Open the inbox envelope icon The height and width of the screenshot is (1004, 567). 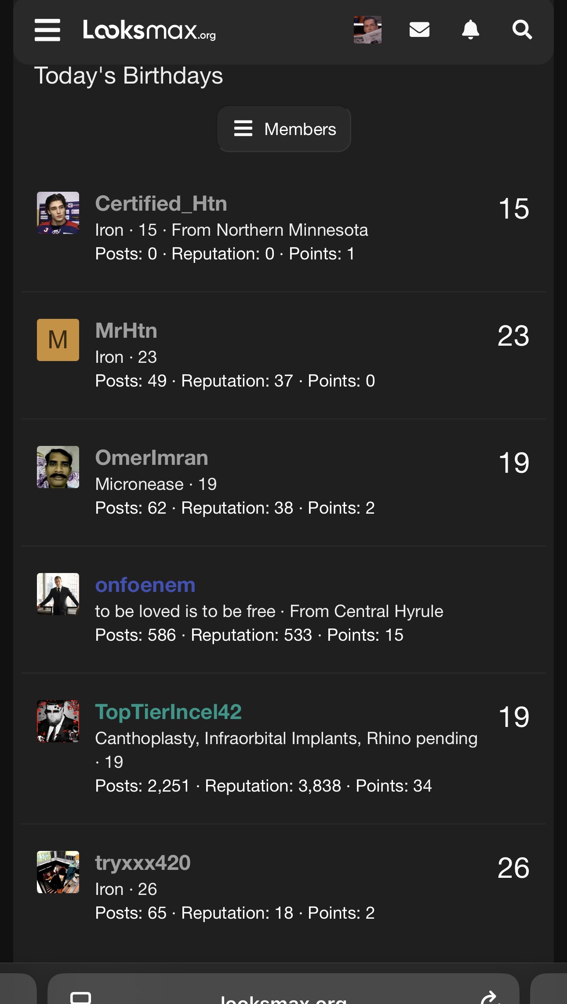(419, 30)
